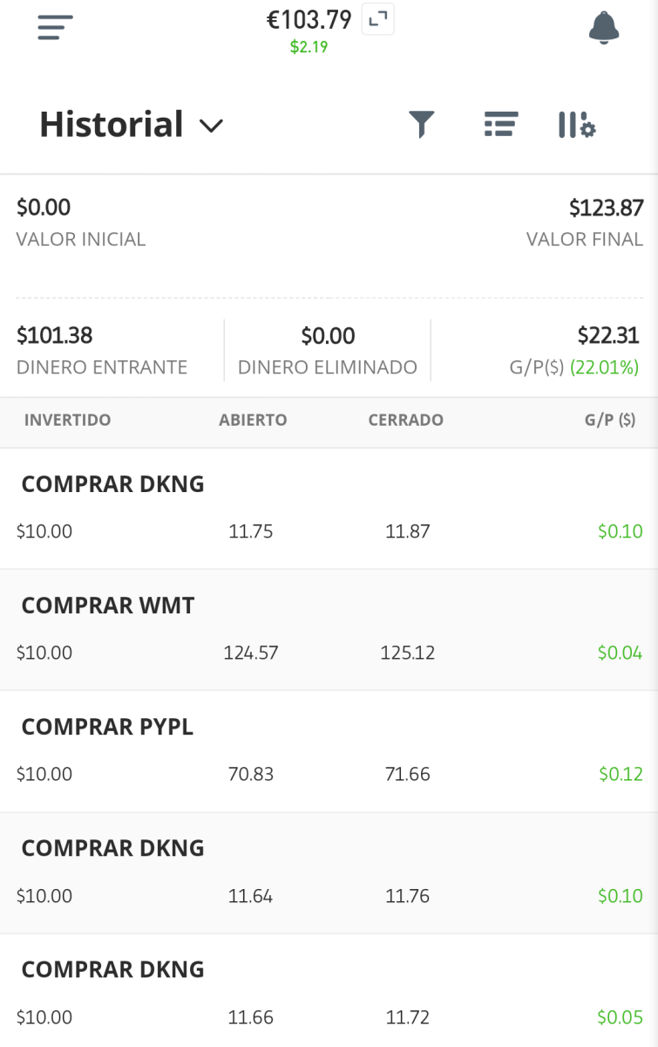The image size is (658, 1047).
Task: Open the first COMPRAR DKNG trade at 11.75
Action: [x=329, y=509]
